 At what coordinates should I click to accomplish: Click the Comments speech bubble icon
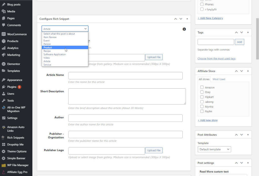(4, 25)
